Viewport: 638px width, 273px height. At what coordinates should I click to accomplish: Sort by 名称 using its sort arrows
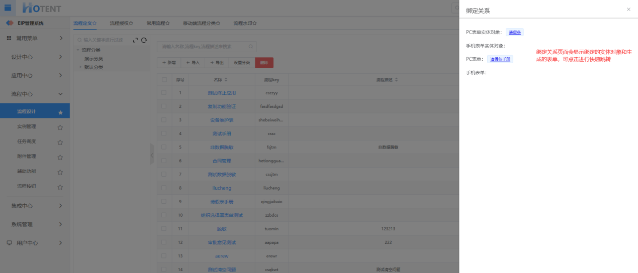point(226,80)
